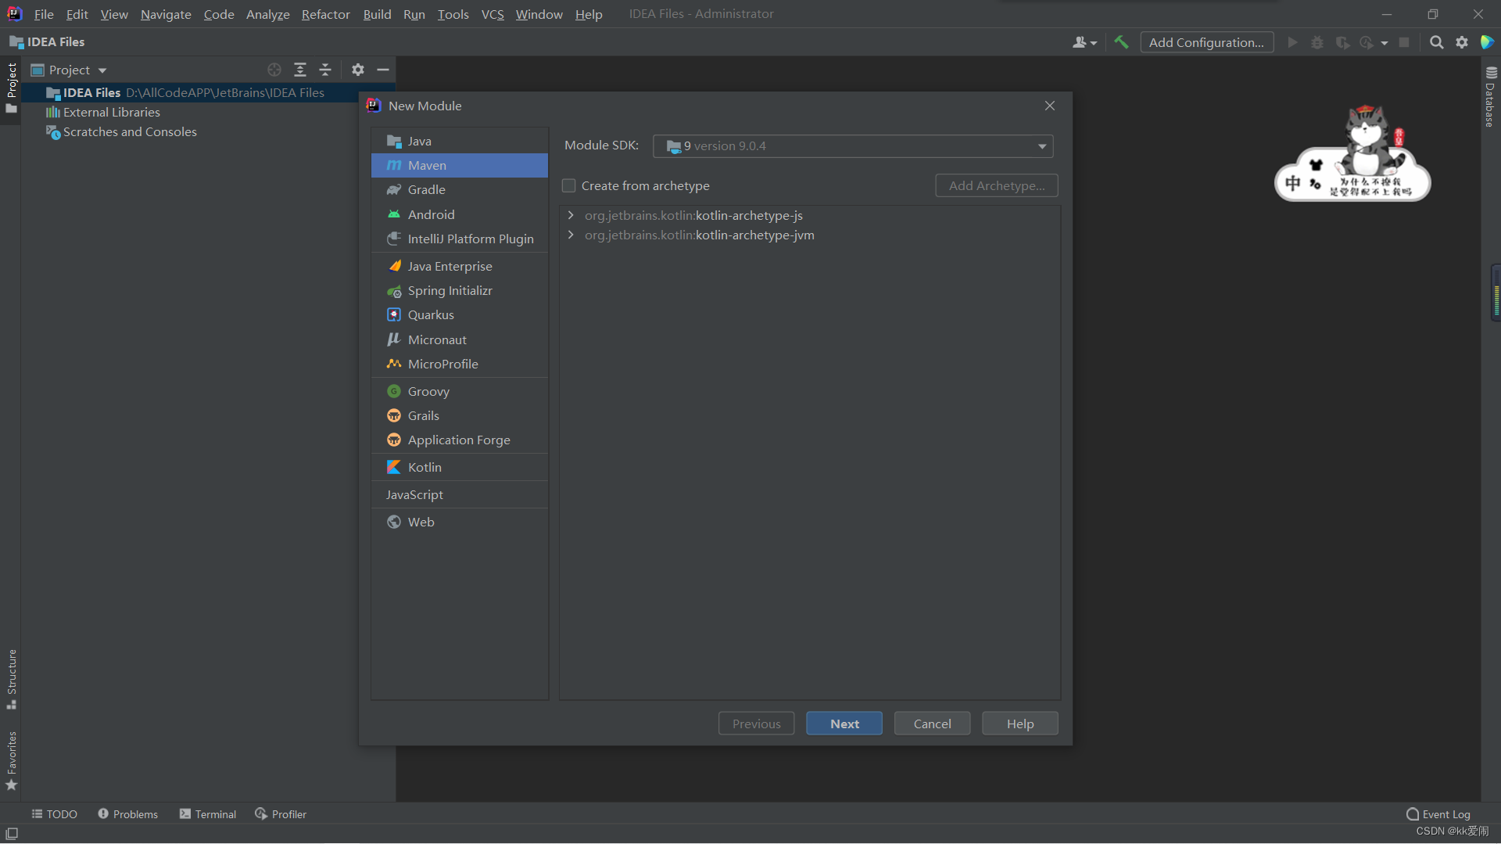Image resolution: width=1501 pixels, height=844 pixels.
Task: Select Java Enterprise module type
Action: click(460, 266)
